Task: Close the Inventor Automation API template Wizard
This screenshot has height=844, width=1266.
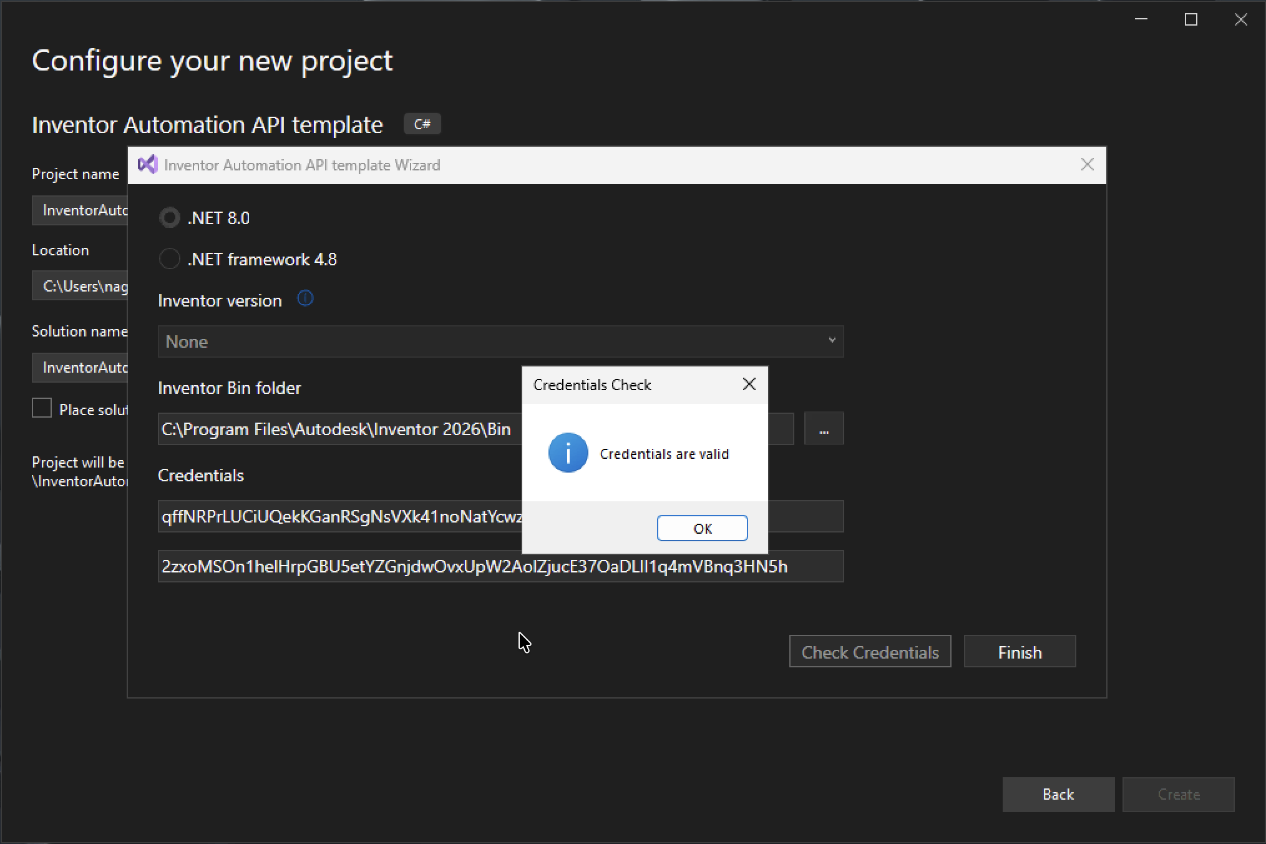Action: (1087, 164)
